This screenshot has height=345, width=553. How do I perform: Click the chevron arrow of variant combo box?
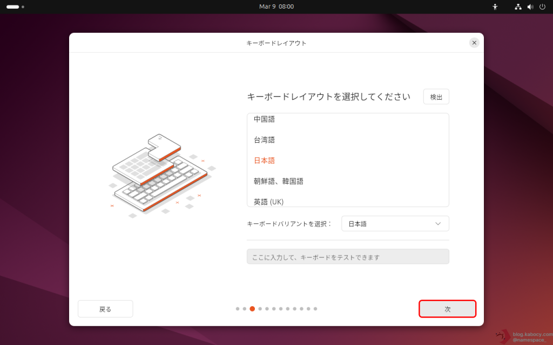point(438,224)
